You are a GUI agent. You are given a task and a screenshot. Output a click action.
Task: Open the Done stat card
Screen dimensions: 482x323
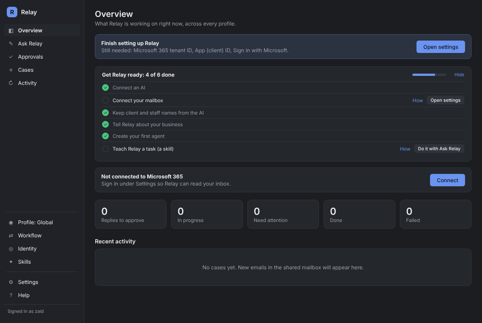point(359,214)
